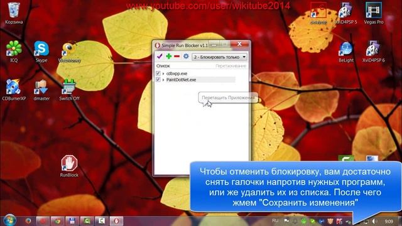Image resolution: width=402 pixels, height=226 pixels.
Task: Click the floppy disk taskbar button
Action: (x=72, y=220)
